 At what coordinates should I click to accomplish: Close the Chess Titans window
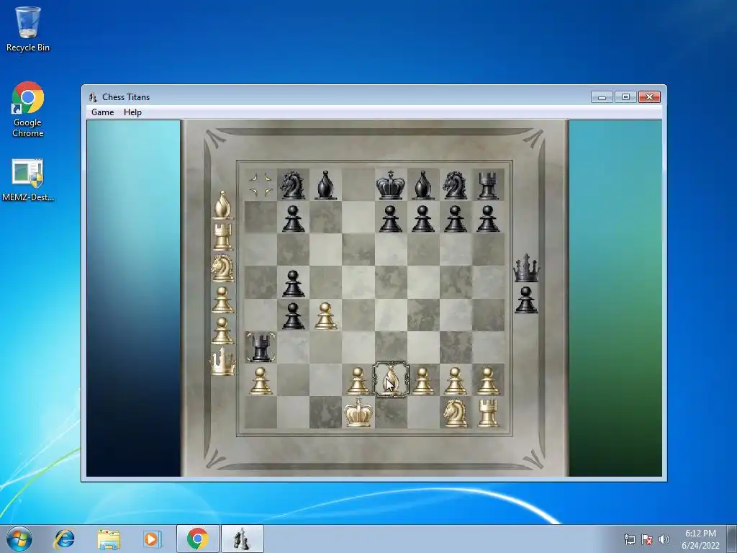[650, 97]
